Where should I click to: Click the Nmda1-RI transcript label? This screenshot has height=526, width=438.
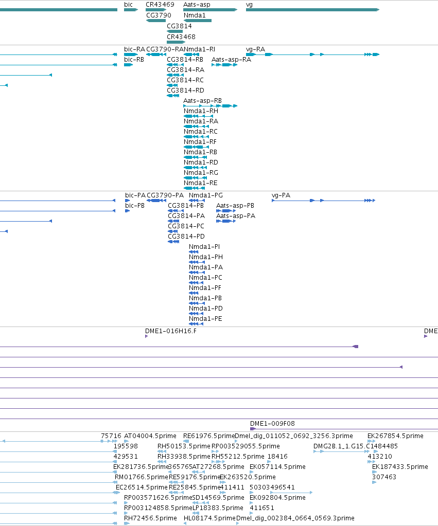(200, 49)
